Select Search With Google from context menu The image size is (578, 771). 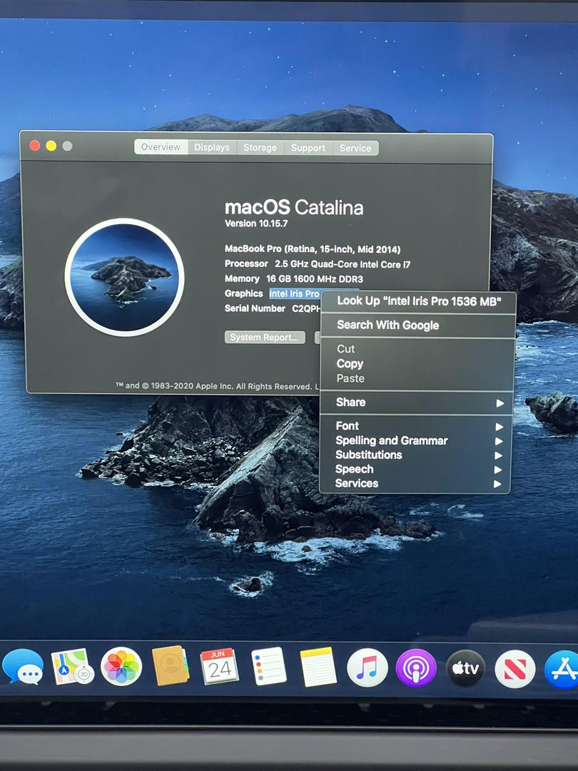[417, 325]
